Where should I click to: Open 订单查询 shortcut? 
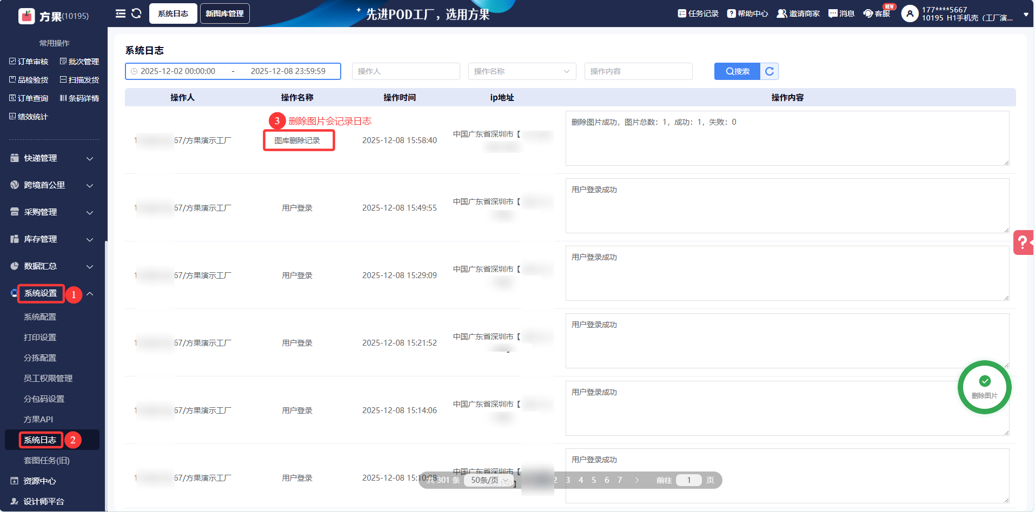29,98
